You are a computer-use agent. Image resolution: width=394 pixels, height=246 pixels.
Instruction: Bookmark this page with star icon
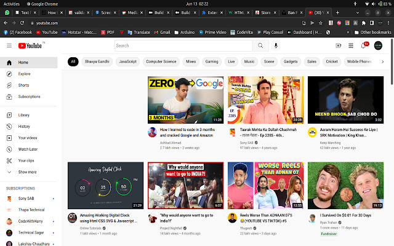pos(321,22)
